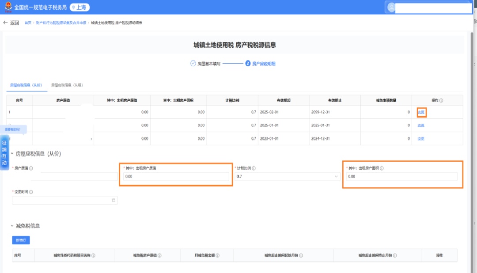Select the 房屋应税信息（从价） tab
The width and height of the screenshot is (477, 273).
26,85
